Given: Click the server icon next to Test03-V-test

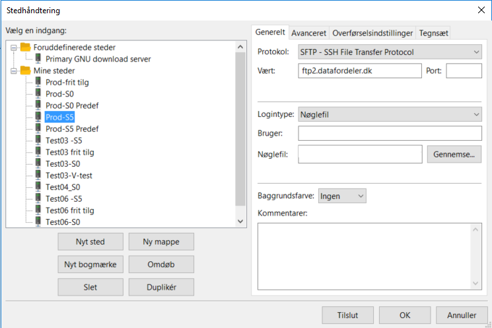Looking at the screenshot, I should click(38, 175).
